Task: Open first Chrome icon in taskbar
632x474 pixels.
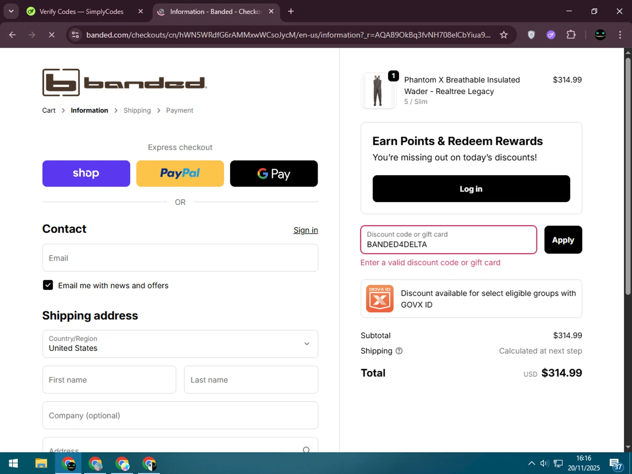Action: click(x=68, y=463)
